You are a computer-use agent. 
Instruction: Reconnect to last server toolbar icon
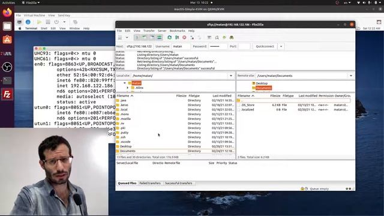[x=199, y=37]
